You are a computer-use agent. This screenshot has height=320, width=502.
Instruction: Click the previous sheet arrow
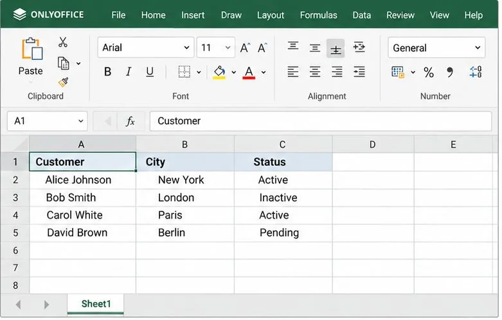pos(18,305)
